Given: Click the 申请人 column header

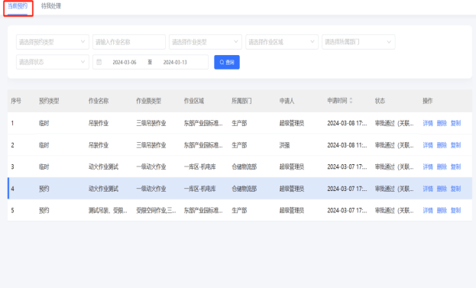Looking at the screenshot, I should pyautogui.click(x=287, y=101).
